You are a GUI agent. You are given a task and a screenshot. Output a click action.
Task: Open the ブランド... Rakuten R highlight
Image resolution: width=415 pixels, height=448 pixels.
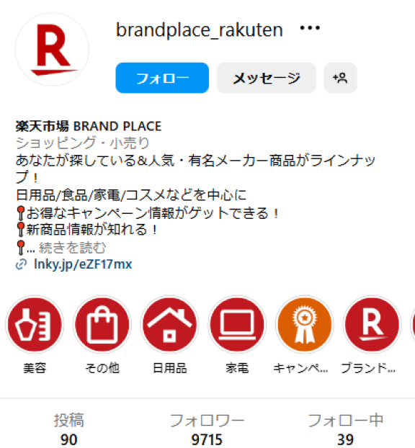click(372, 325)
